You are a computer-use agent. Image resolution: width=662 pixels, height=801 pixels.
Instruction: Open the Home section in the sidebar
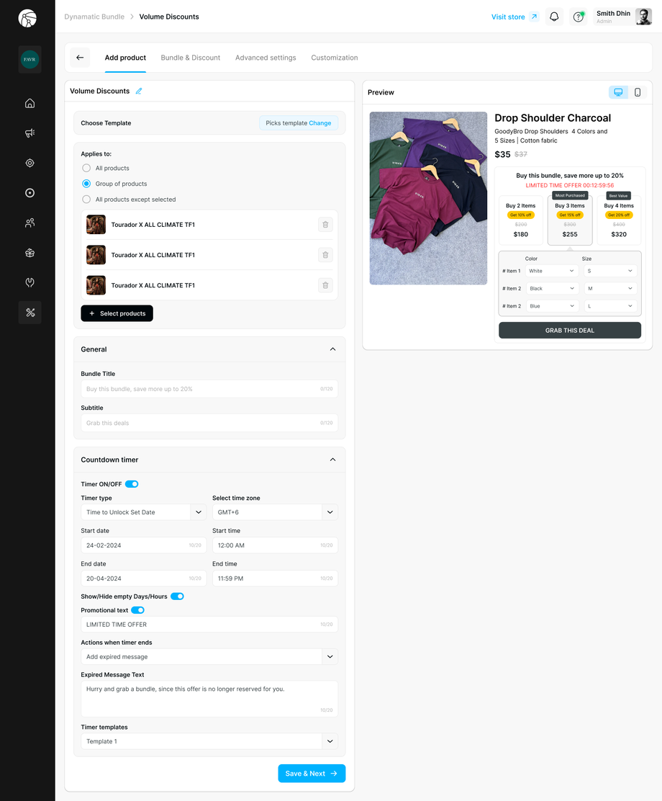click(30, 103)
